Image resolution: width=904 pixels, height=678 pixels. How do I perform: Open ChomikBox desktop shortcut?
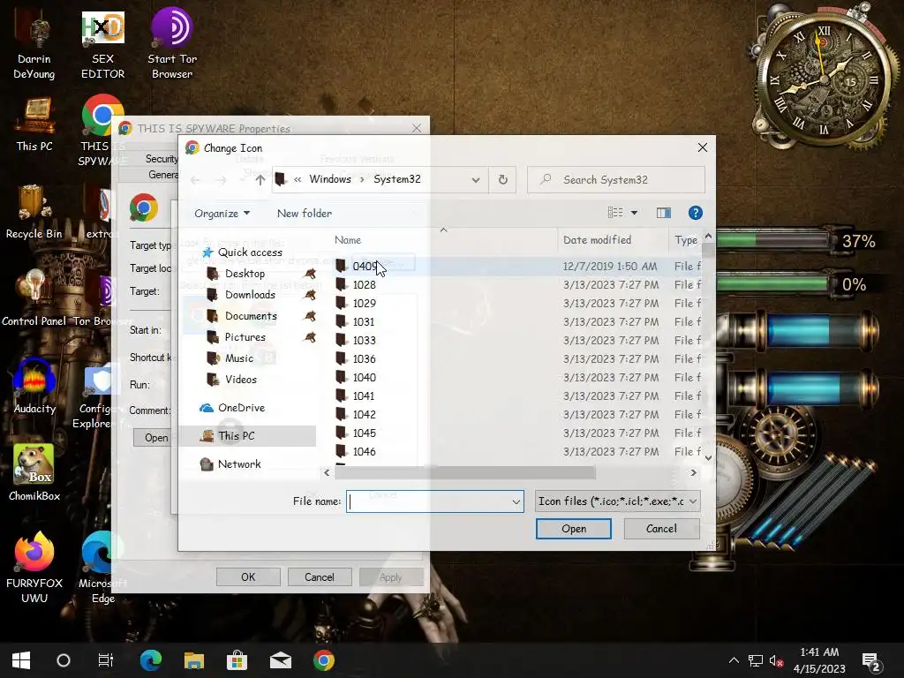coord(34,473)
